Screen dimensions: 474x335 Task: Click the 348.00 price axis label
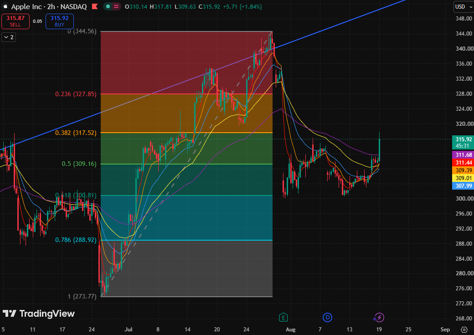[464, 19]
